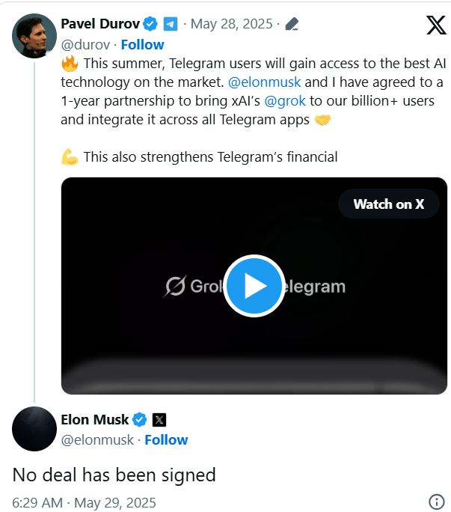
Task: Click the edited pencil icon after the date
Action: [292, 24]
